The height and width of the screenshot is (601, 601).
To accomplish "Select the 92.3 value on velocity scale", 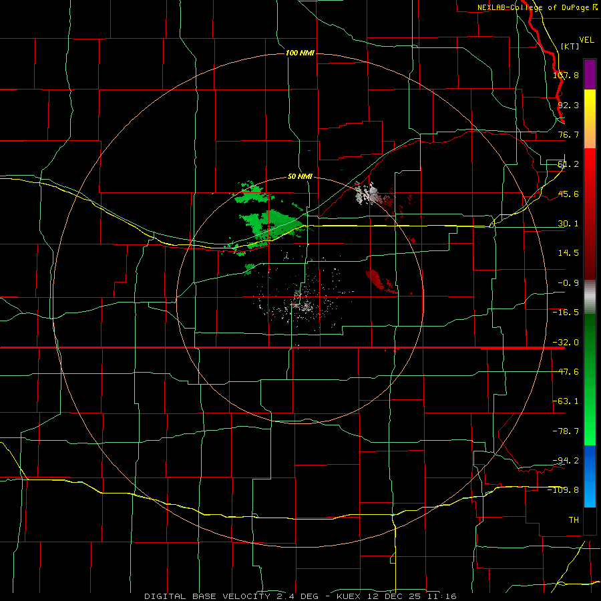I will pos(568,105).
